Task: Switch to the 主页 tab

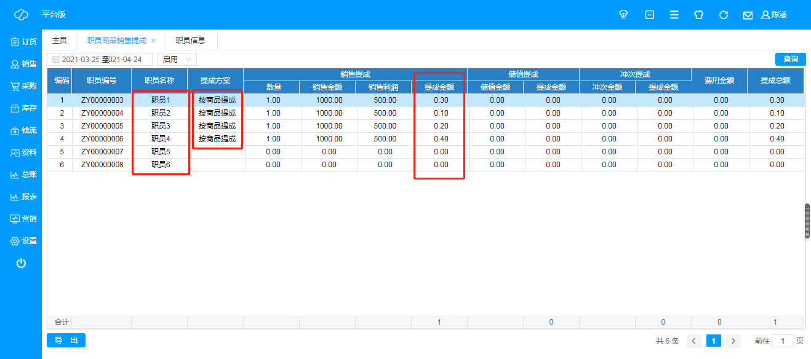Action: pos(60,41)
